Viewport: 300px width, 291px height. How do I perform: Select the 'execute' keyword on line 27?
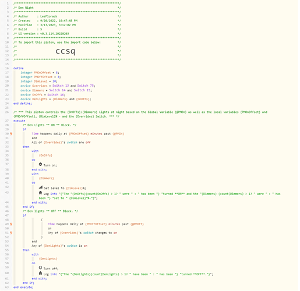(x=19, y=120)
